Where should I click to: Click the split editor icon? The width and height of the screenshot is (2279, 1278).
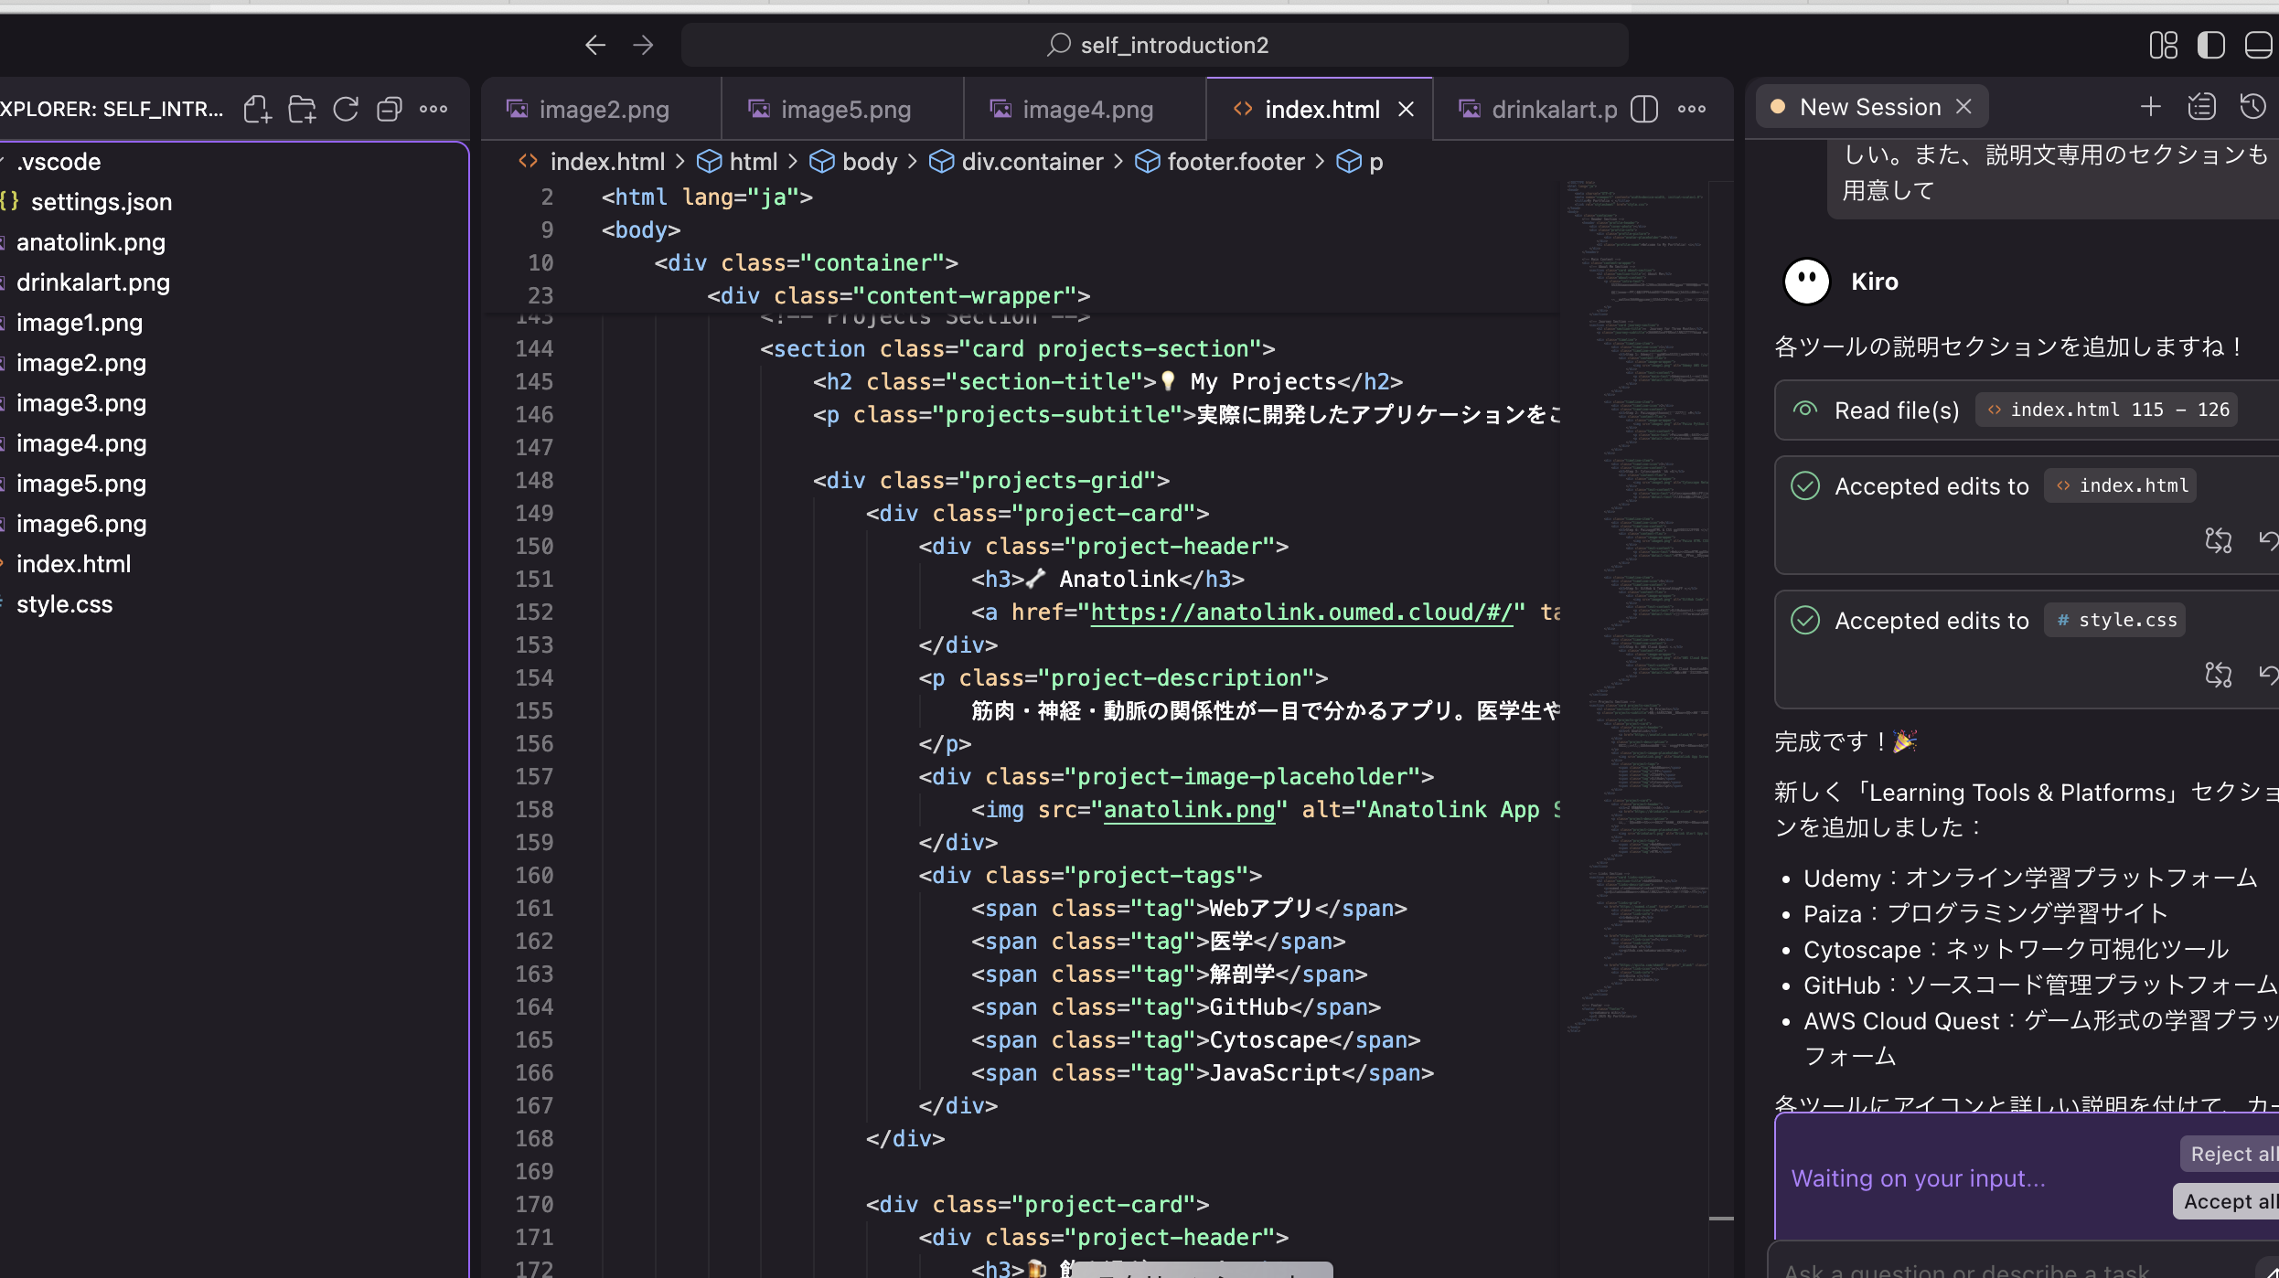(x=1644, y=110)
